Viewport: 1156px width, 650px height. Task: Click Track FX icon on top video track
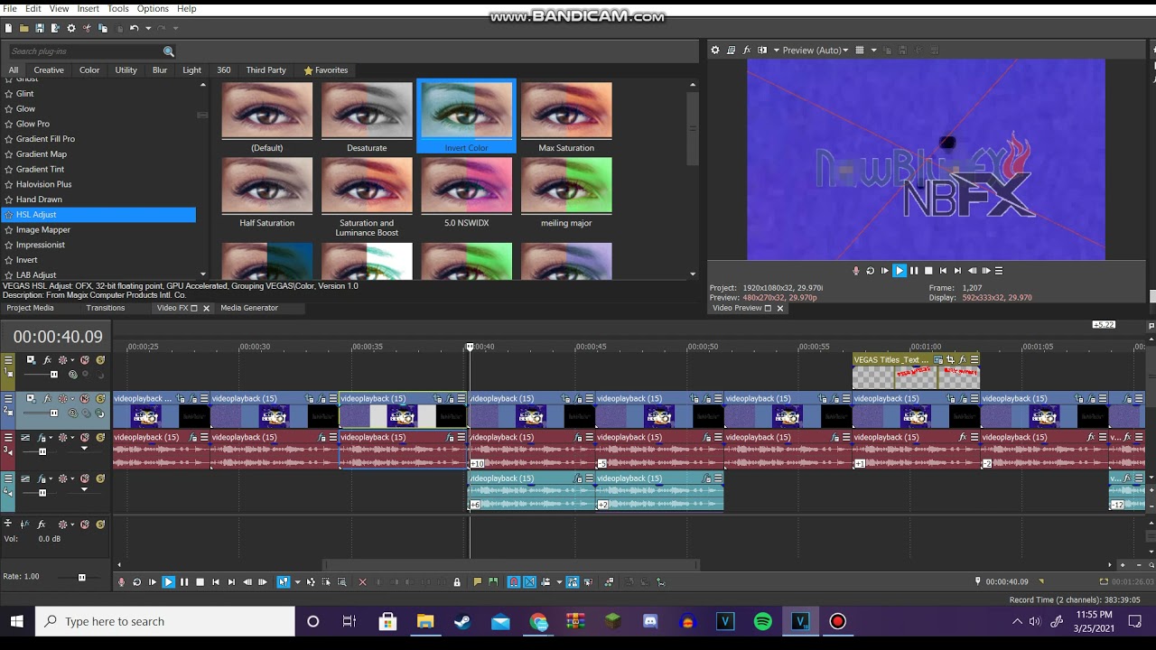47,360
